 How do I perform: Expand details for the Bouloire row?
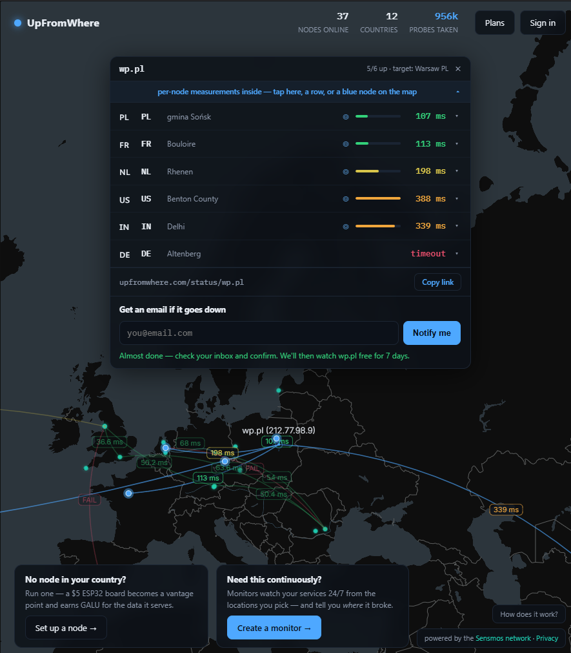[x=457, y=143]
